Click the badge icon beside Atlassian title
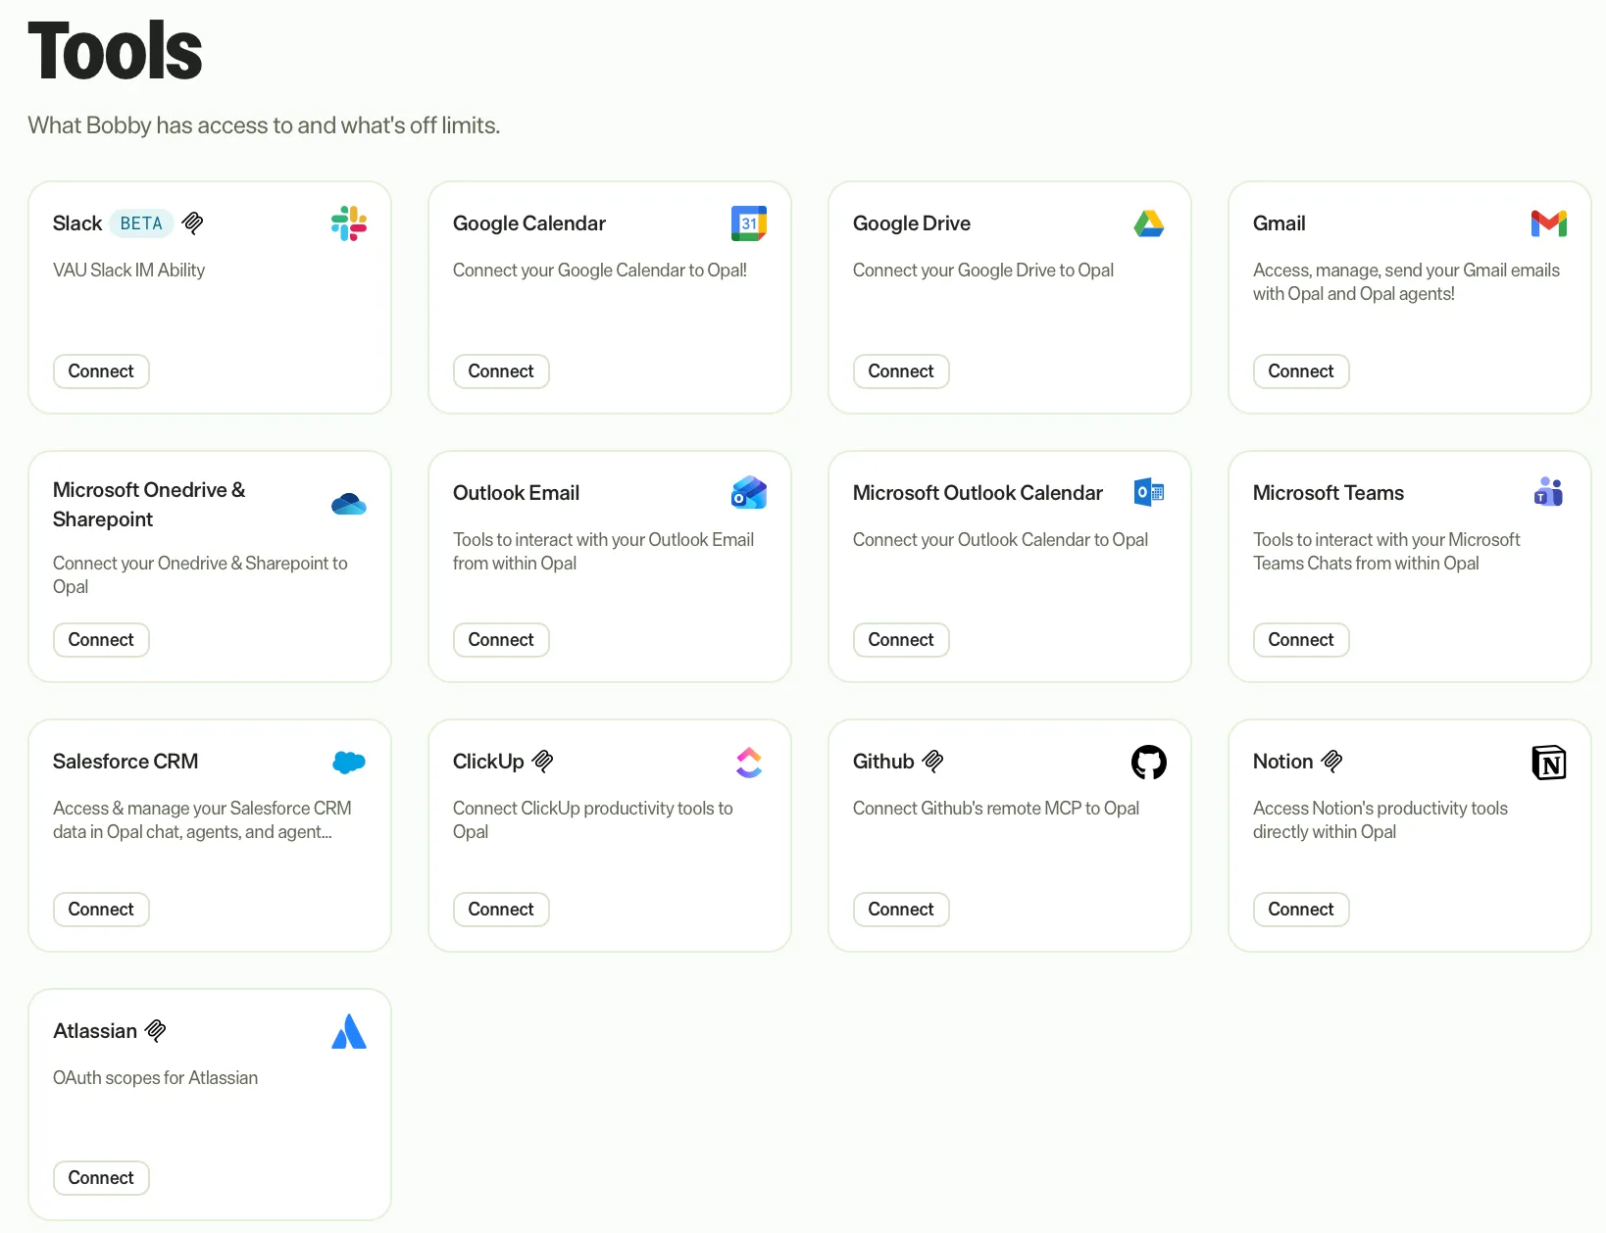This screenshot has width=1606, height=1233. 156,1031
